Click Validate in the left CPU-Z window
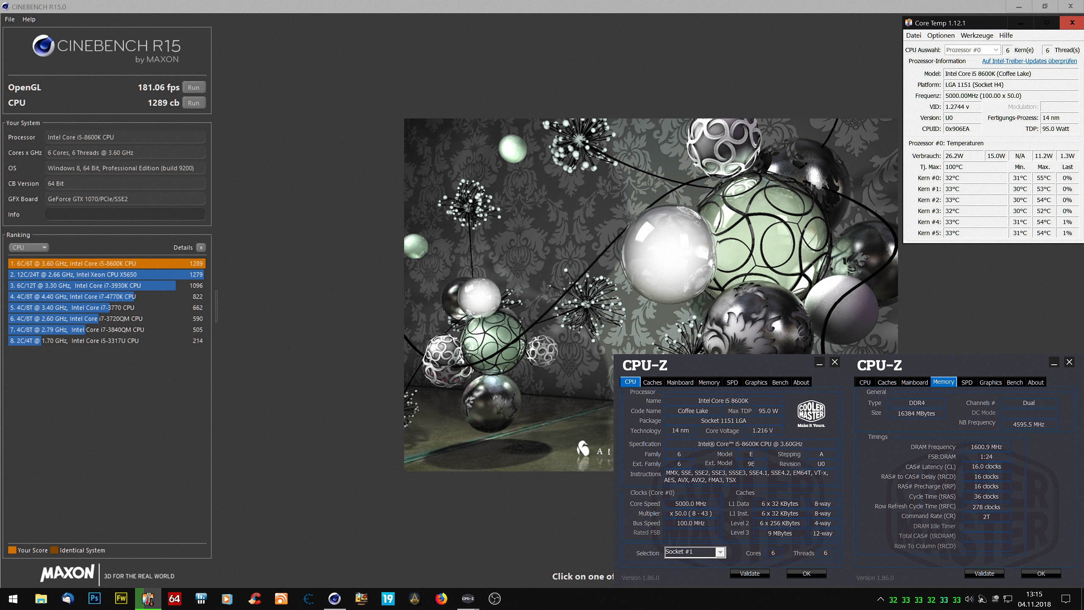This screenshot has width=1084, height=610. coord(749,574)
